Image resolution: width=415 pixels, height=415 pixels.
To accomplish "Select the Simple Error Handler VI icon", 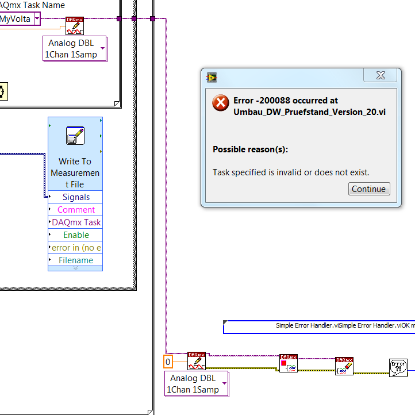I will point(398,368).
